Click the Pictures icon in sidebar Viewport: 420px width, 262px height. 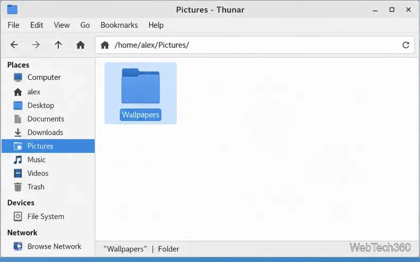coord(18,146)
